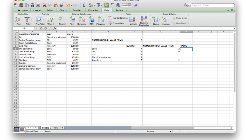Open the templates gallery icon
This screenshot has width=249, height=140.
coord(21,5)
